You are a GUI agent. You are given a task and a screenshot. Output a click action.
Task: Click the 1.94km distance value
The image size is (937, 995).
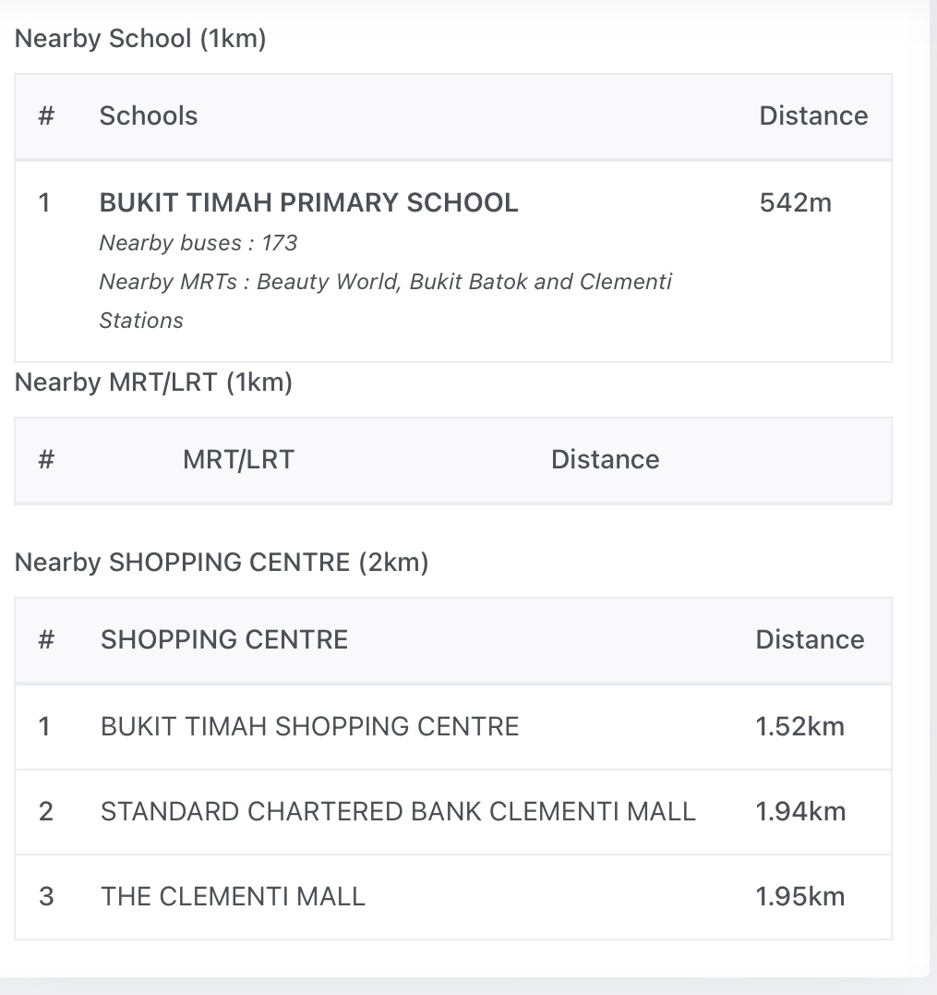(x=800, y=811)
